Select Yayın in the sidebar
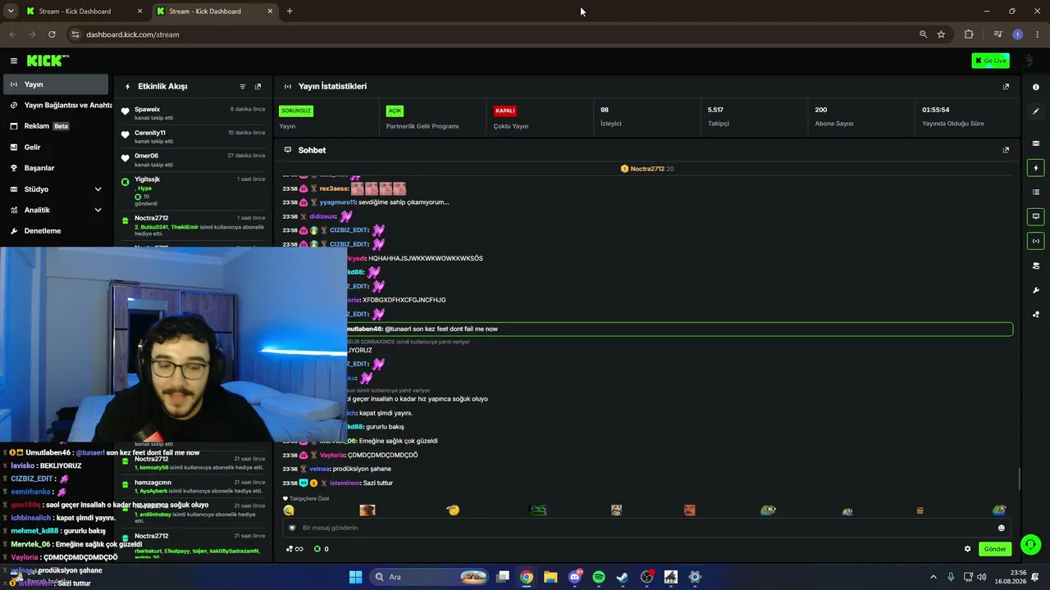This screenshot has height=590, width=1050. pyautogui.click(x=56, y=84)
